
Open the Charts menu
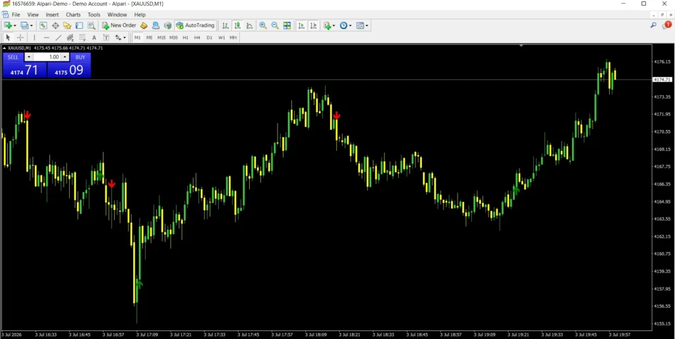tap(73, 15)
